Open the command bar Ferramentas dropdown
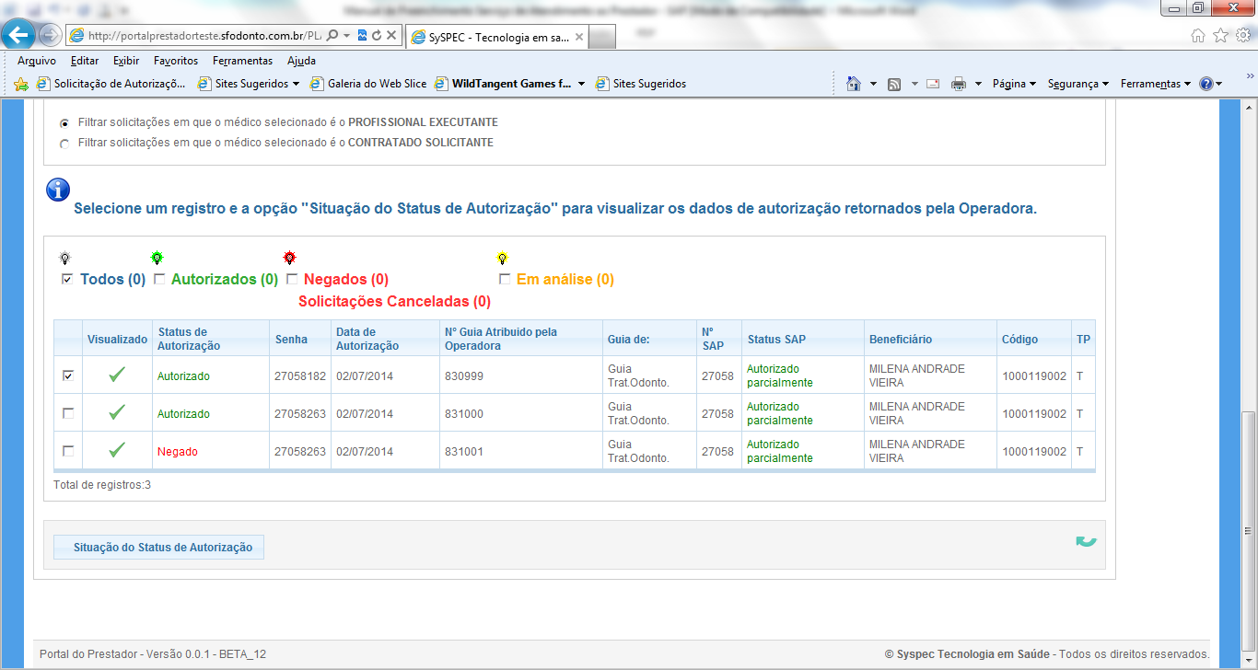This screenshot has width=1258, height=670. (1156, 84)
